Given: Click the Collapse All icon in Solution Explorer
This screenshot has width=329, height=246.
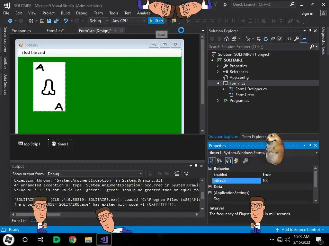Looking at the screenshot, I should pyautogui.click(x=273, y=39).
